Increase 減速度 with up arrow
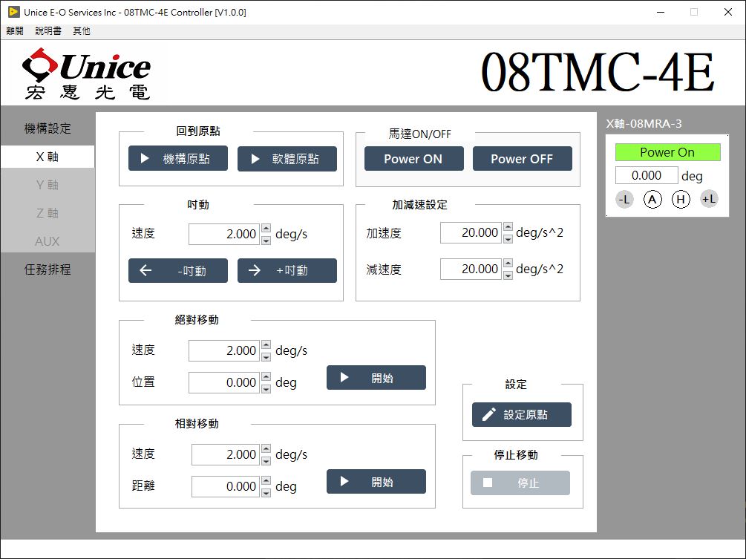 tap(508, 264)
